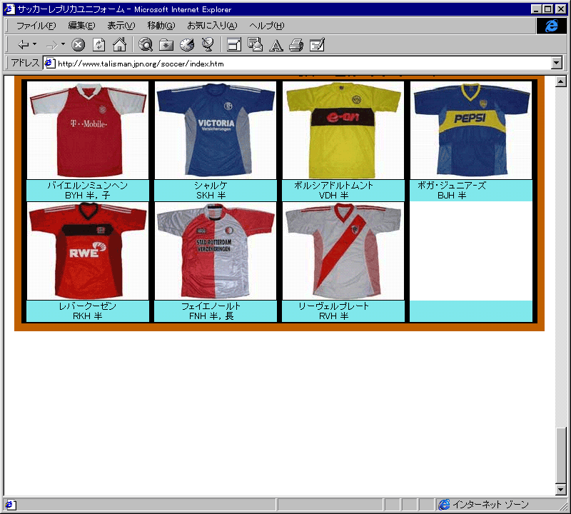Viewport: 571px width, 514px height.
Task: Open the Back button history dropdown arrow
Action: pyautogui.click(x=34, y=44)
